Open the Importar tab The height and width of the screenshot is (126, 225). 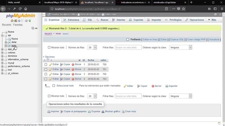point(154,20)
